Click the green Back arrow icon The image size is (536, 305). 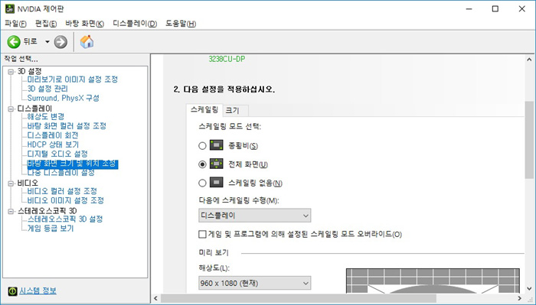tap(14, 42)
